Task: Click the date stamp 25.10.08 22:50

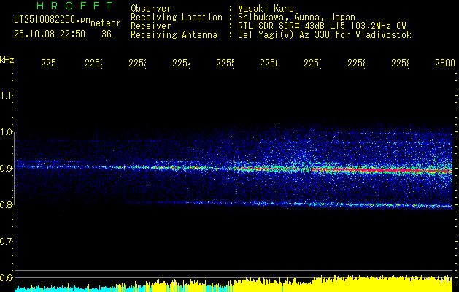Action: click(50, 34)
